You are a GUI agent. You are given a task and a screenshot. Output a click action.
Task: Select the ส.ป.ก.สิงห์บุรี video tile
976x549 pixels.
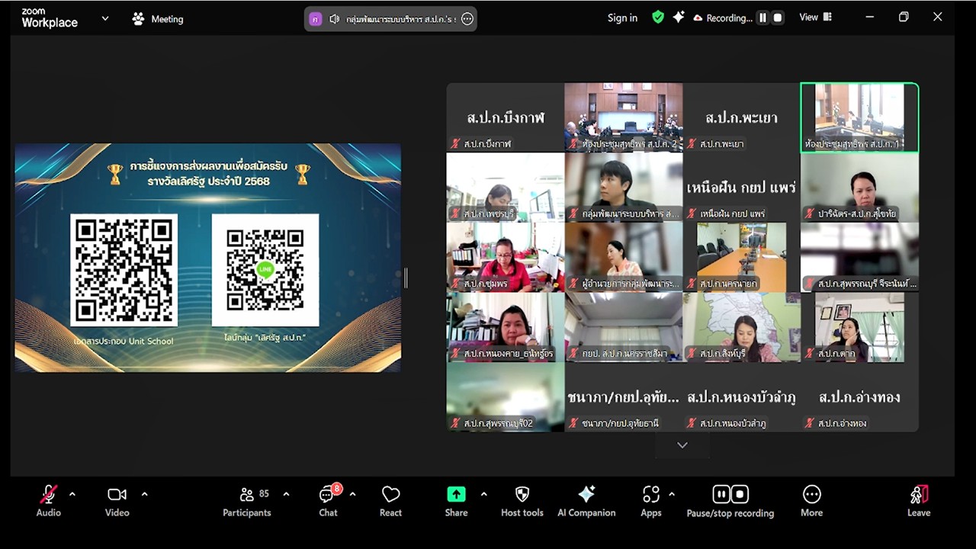coord(741,327)
